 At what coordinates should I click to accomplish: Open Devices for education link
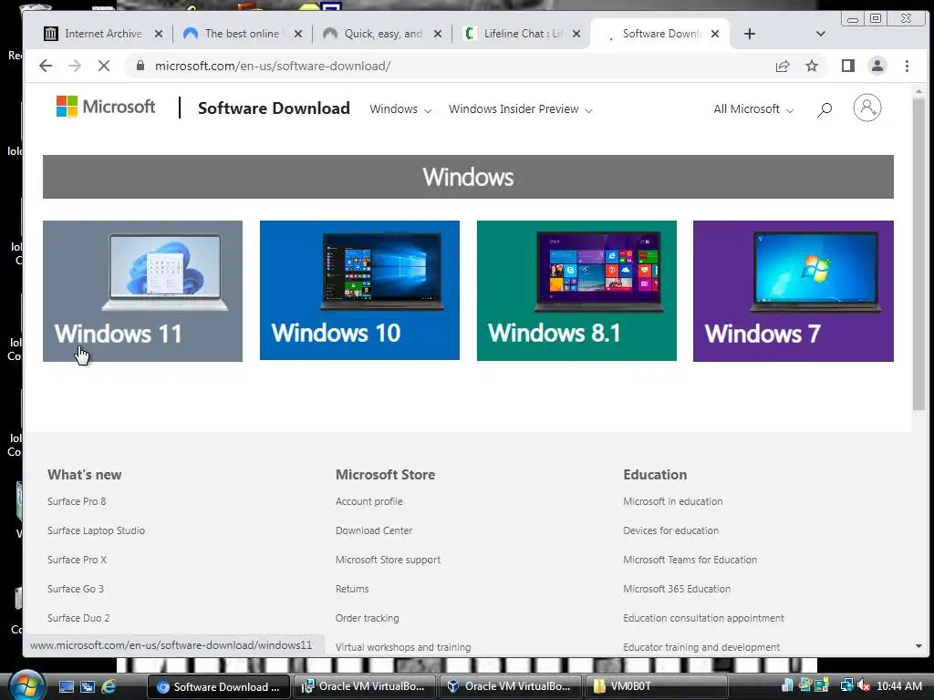pos(670,531)
